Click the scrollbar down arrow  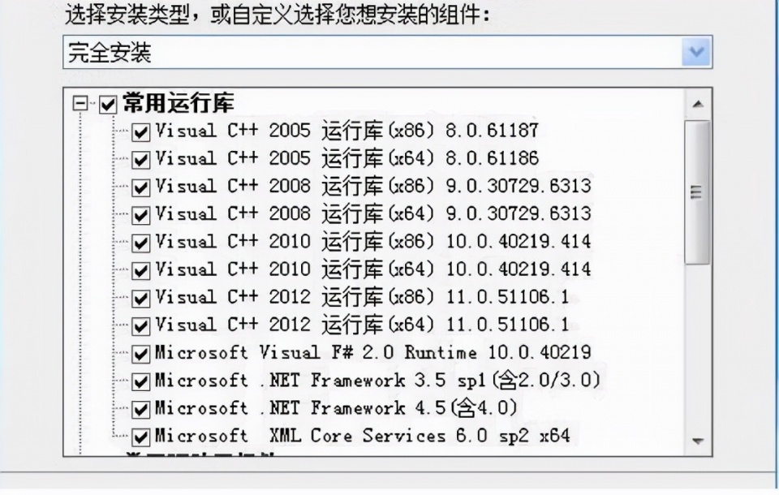tap(698, 441)
